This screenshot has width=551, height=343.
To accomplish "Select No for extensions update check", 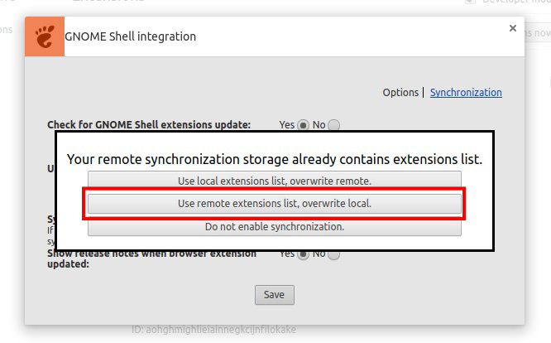I will click(x=334, y=125).
